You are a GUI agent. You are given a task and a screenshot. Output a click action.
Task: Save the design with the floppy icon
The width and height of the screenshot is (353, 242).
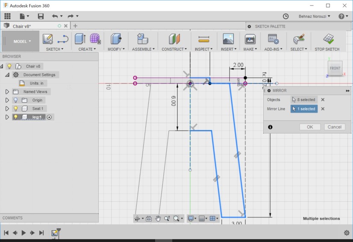[x=41, y=16]
